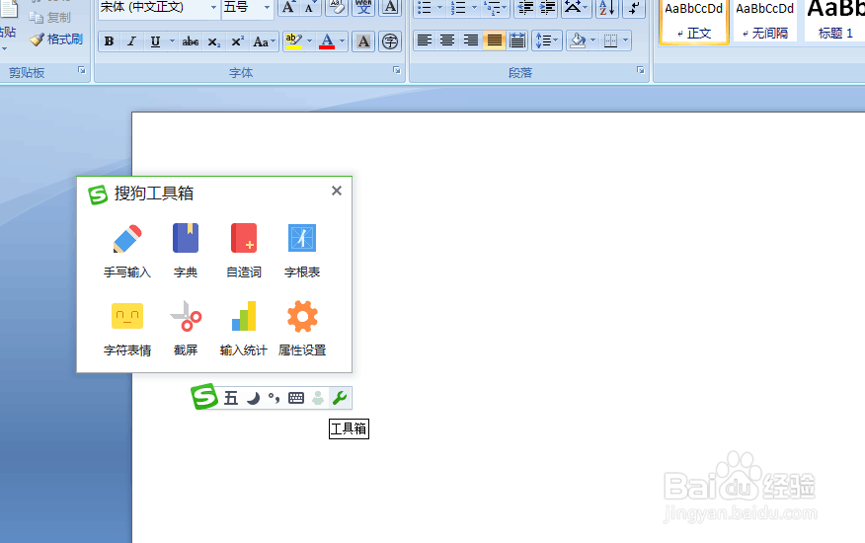865x543 pixels.
Task: Click the 格式刷 format painter
Action: point(56,39)
